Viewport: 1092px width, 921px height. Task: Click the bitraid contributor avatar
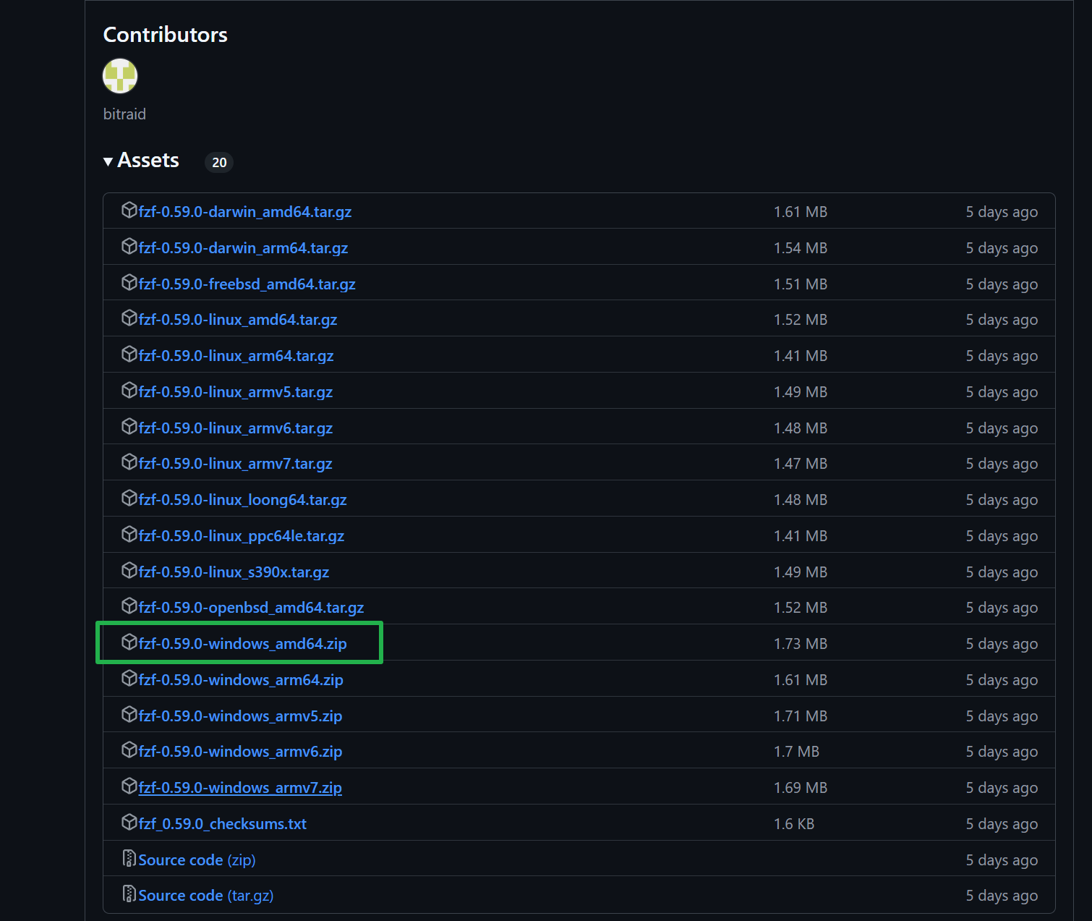(120, 76)
